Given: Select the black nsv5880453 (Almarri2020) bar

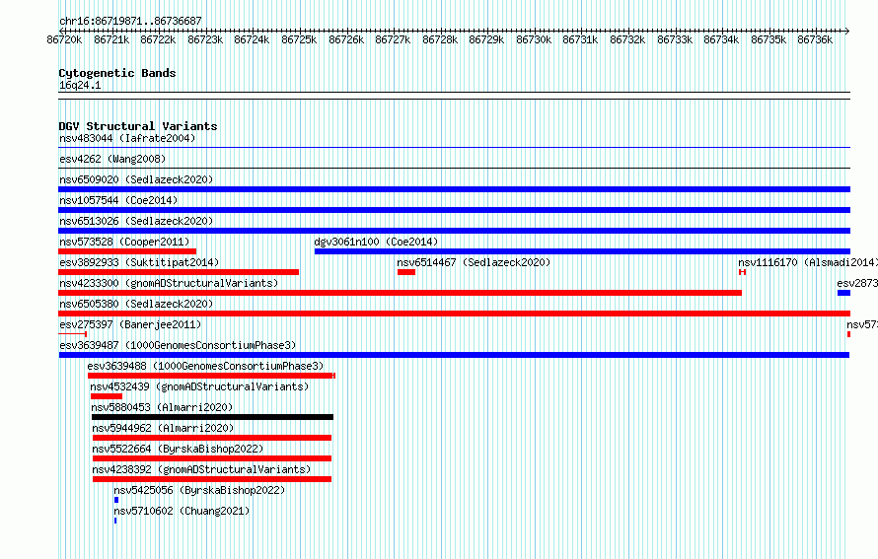Looking at the screenshot, I should tap(212, 417).
